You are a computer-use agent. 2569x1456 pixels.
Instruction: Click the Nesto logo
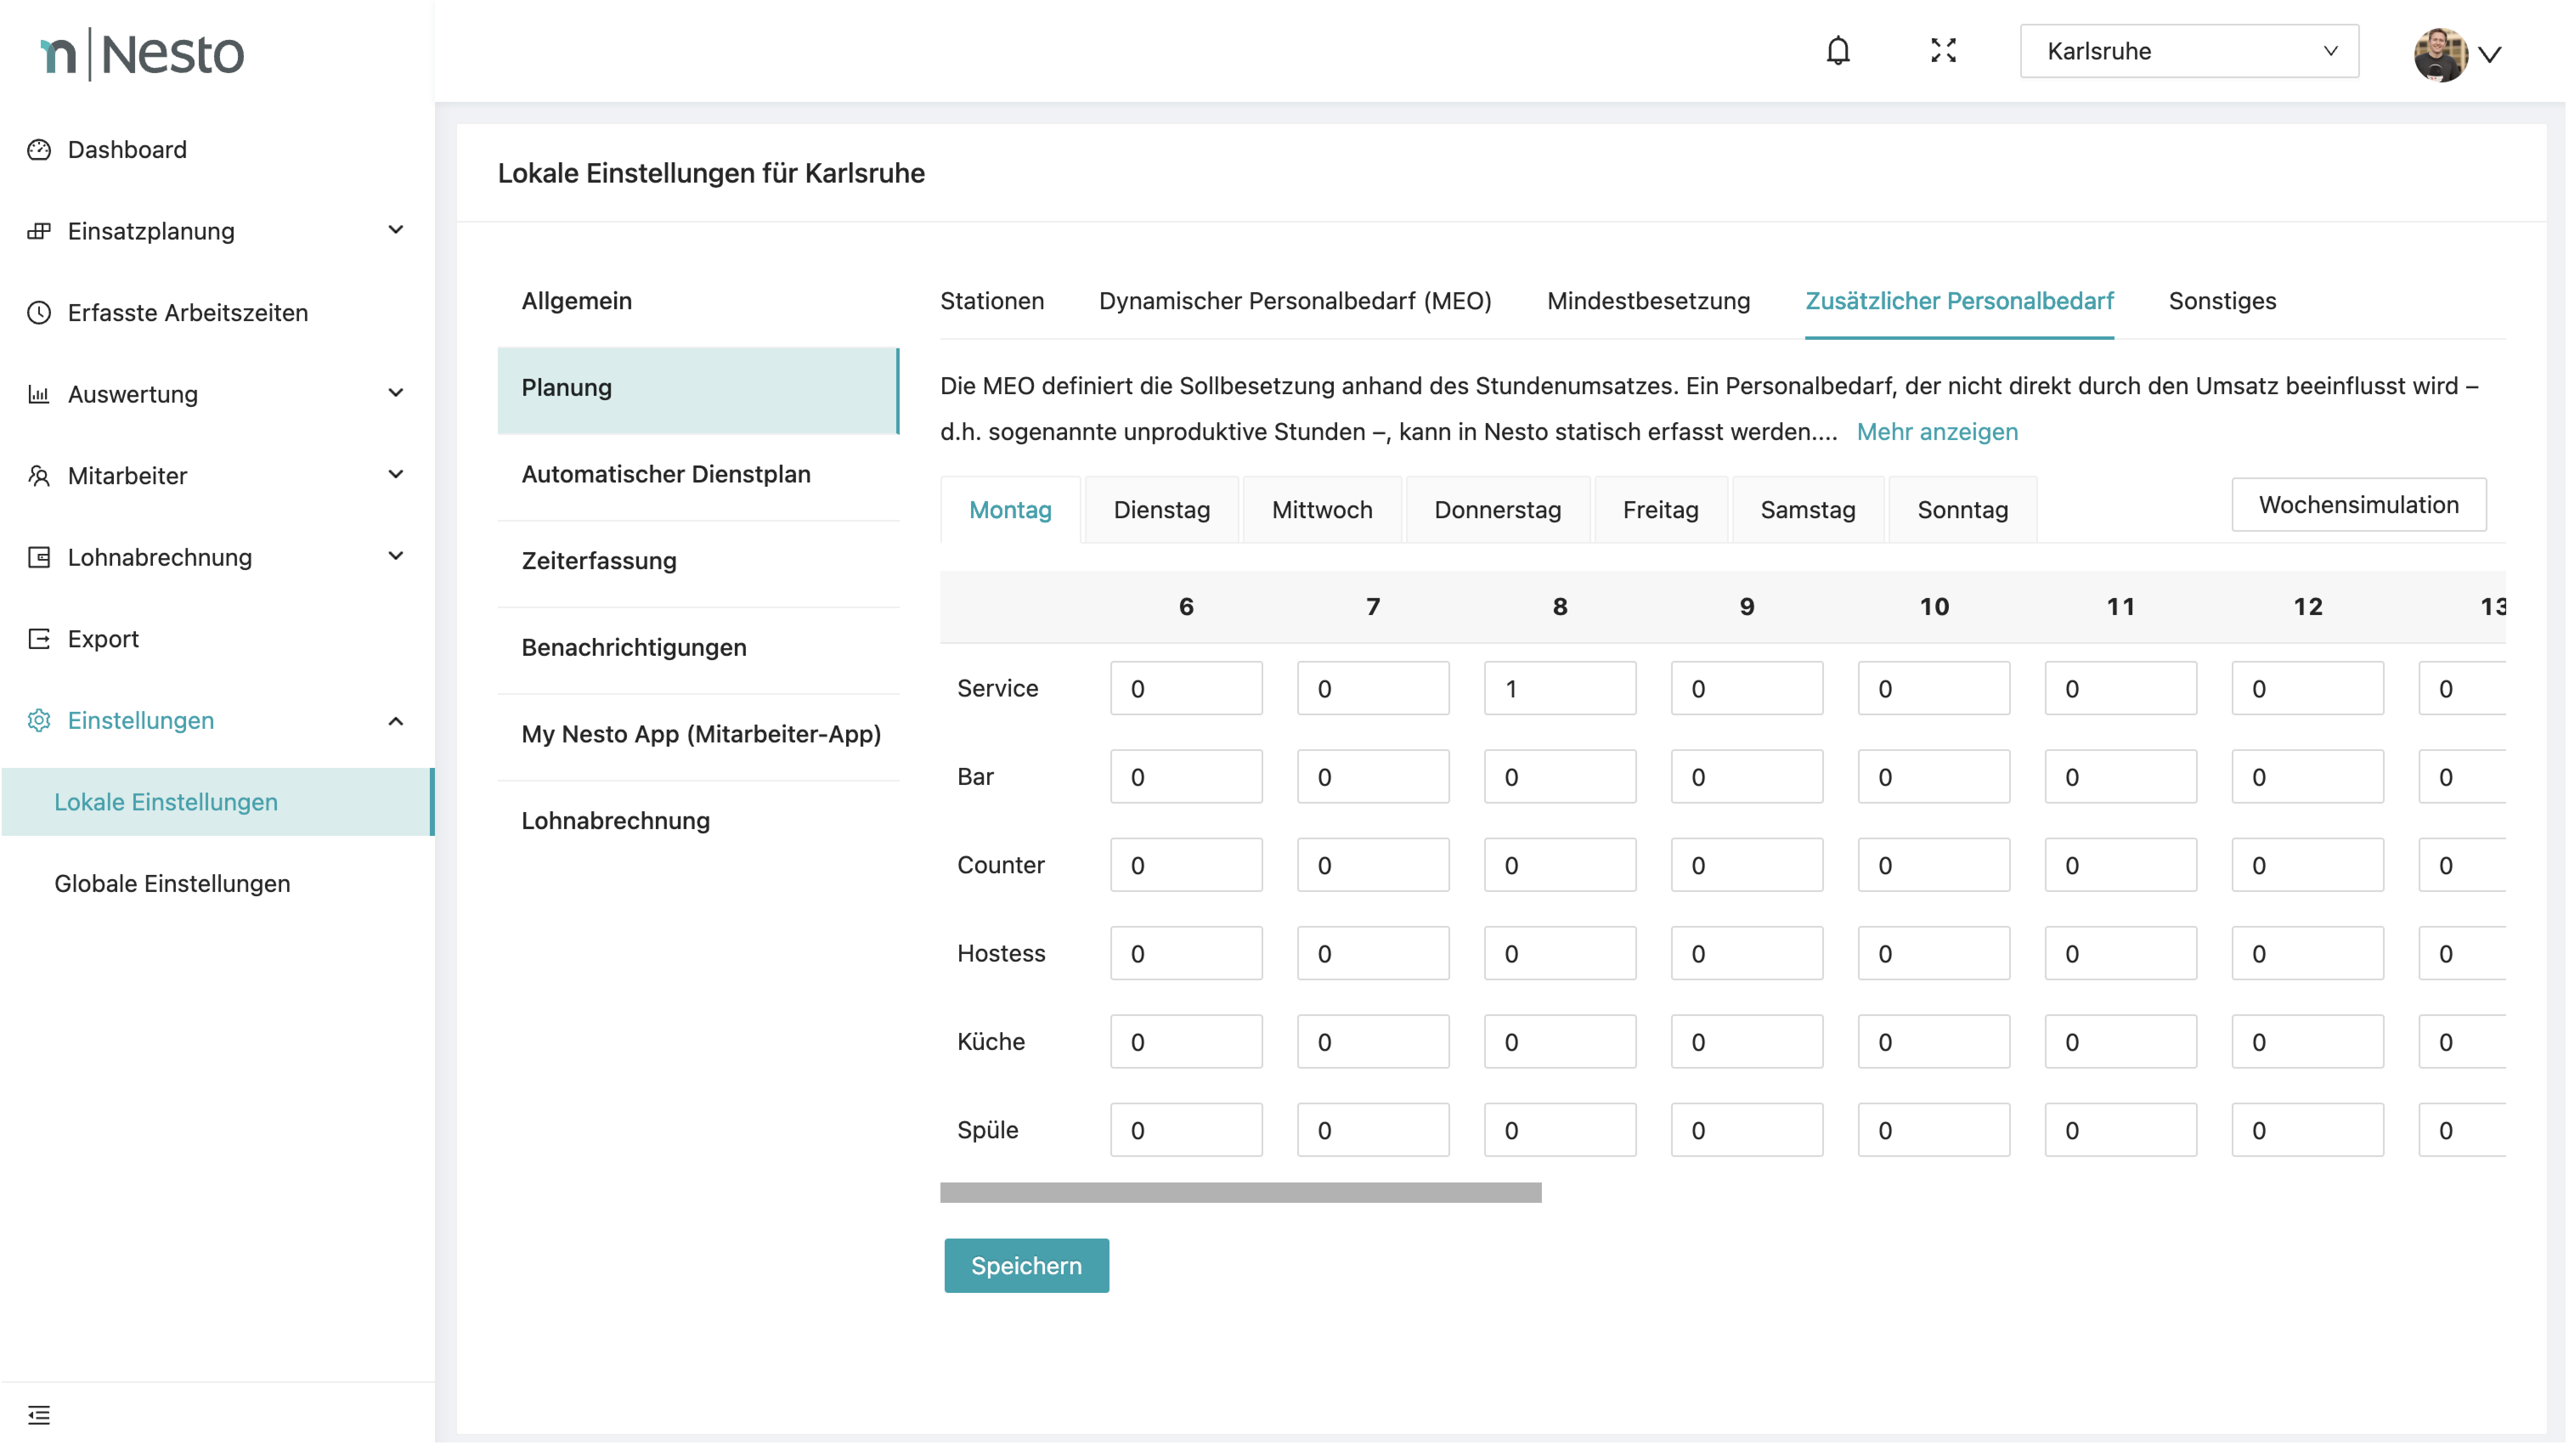click(142, 54)
